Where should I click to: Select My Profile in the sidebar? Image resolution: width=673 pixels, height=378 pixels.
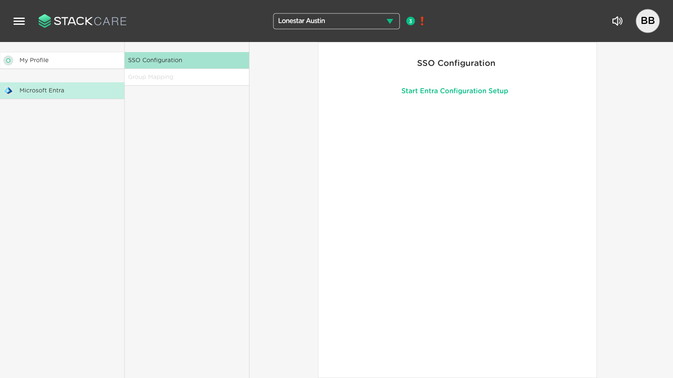click(x=62, y=60)
